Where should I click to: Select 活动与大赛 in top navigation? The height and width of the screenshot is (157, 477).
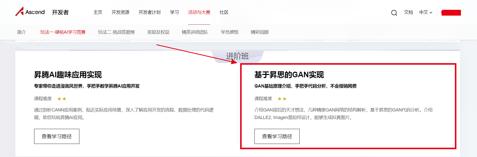pyautogui.click(x=199, y=12)
